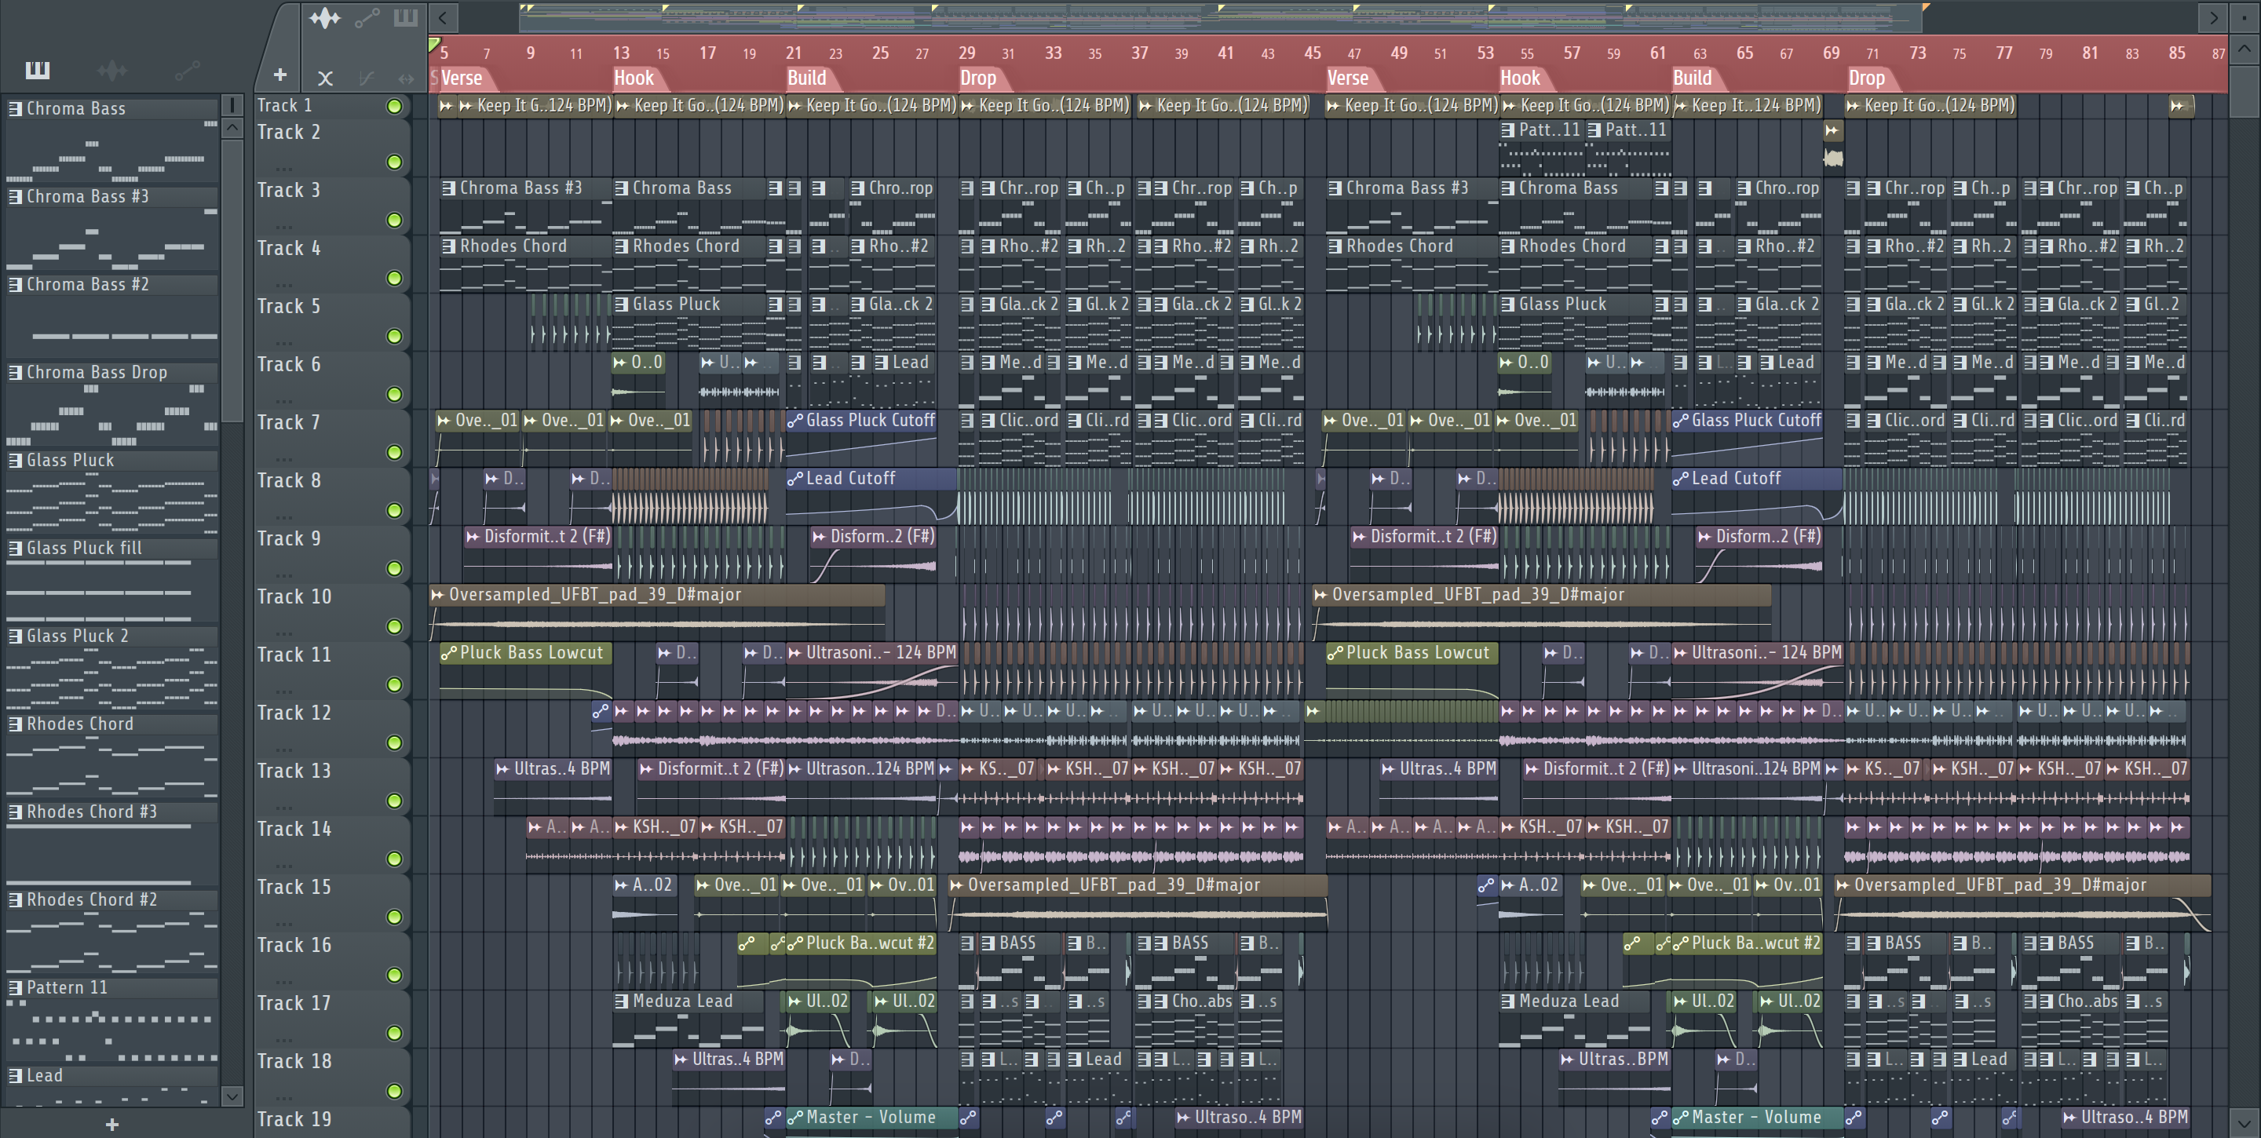Click the end-of-song marker on the overview bar
The width and height of the screenshot is (2261, 1138).
(x=1926, y=7)
